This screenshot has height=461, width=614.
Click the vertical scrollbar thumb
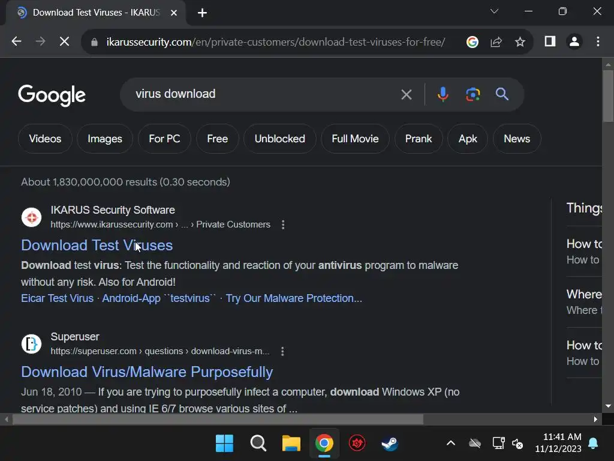(x=608, y=97)
